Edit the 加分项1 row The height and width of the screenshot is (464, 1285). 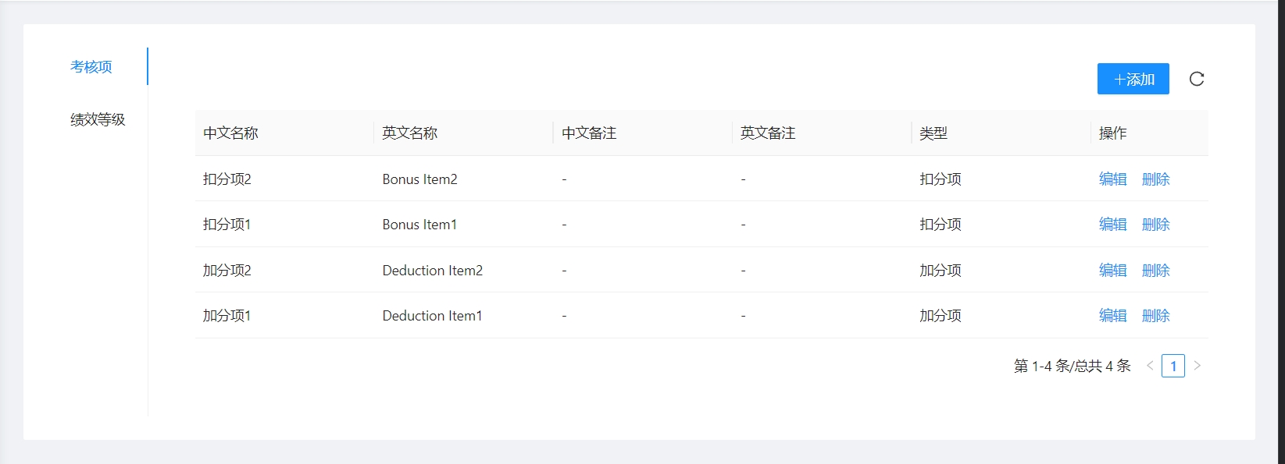coord(1112,316)
